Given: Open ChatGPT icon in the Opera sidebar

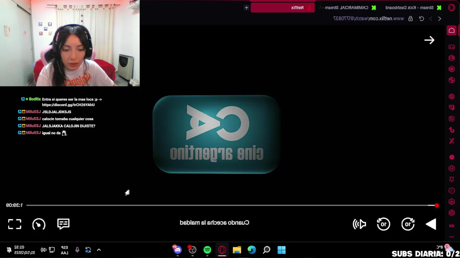Looking at the screenshot, I should click(x=452, y=96).
